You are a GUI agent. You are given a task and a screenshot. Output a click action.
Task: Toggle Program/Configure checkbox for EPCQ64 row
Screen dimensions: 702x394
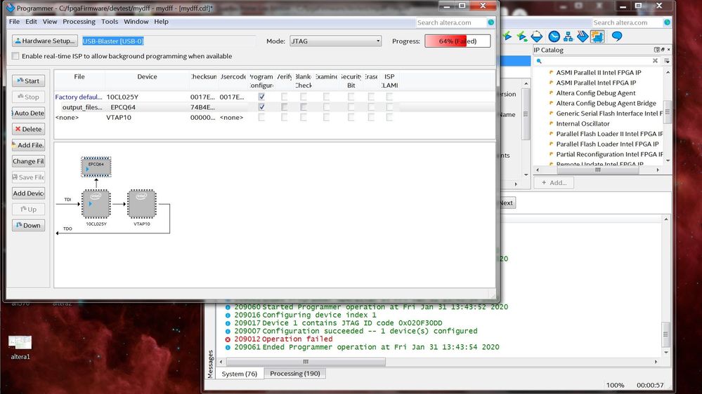pos(261,107)
